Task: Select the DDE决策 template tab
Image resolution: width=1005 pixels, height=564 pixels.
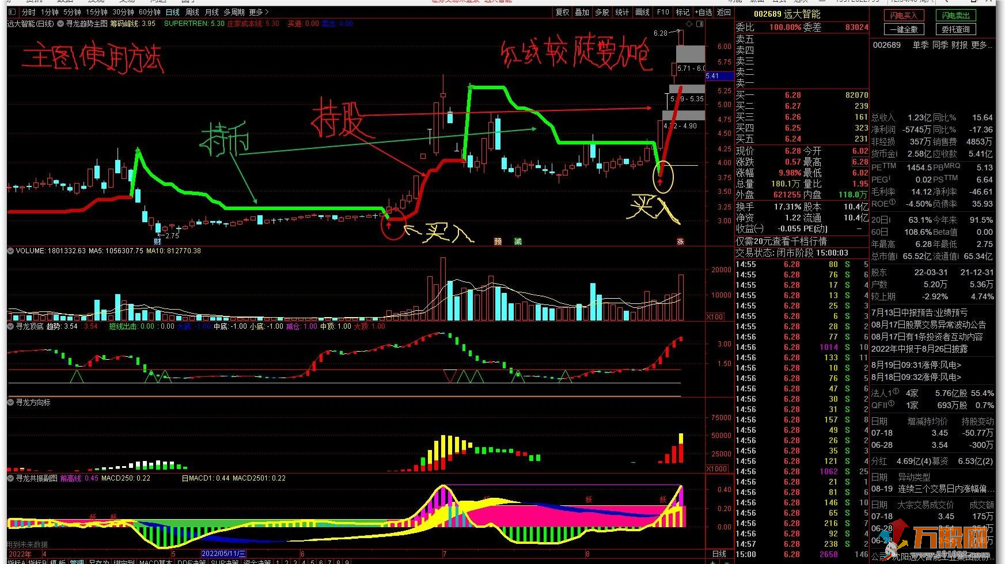Action: pos(192,562)
